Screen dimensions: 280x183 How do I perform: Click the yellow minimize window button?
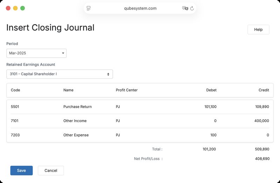(15, 8)
